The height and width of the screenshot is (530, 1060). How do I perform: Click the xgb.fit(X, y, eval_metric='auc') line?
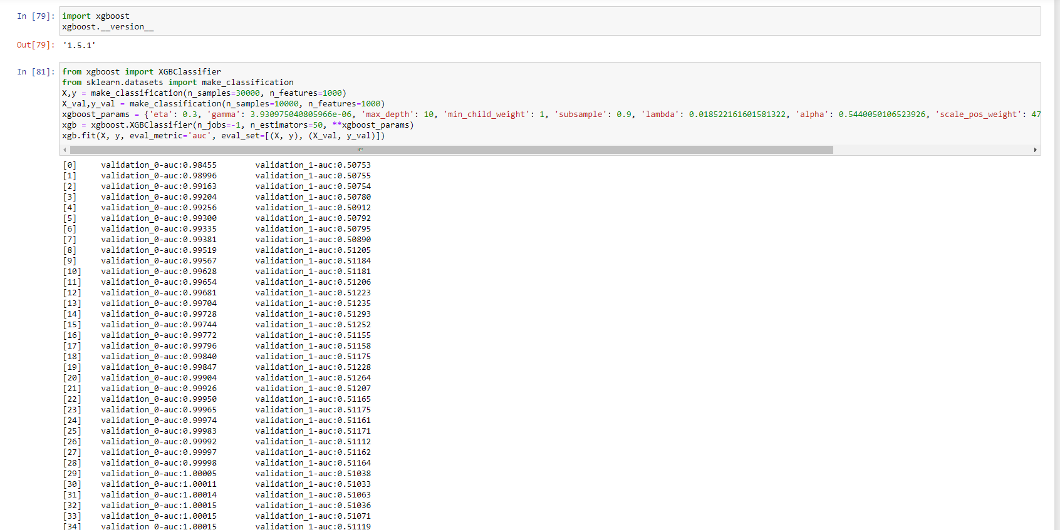(x=224, y=136)
